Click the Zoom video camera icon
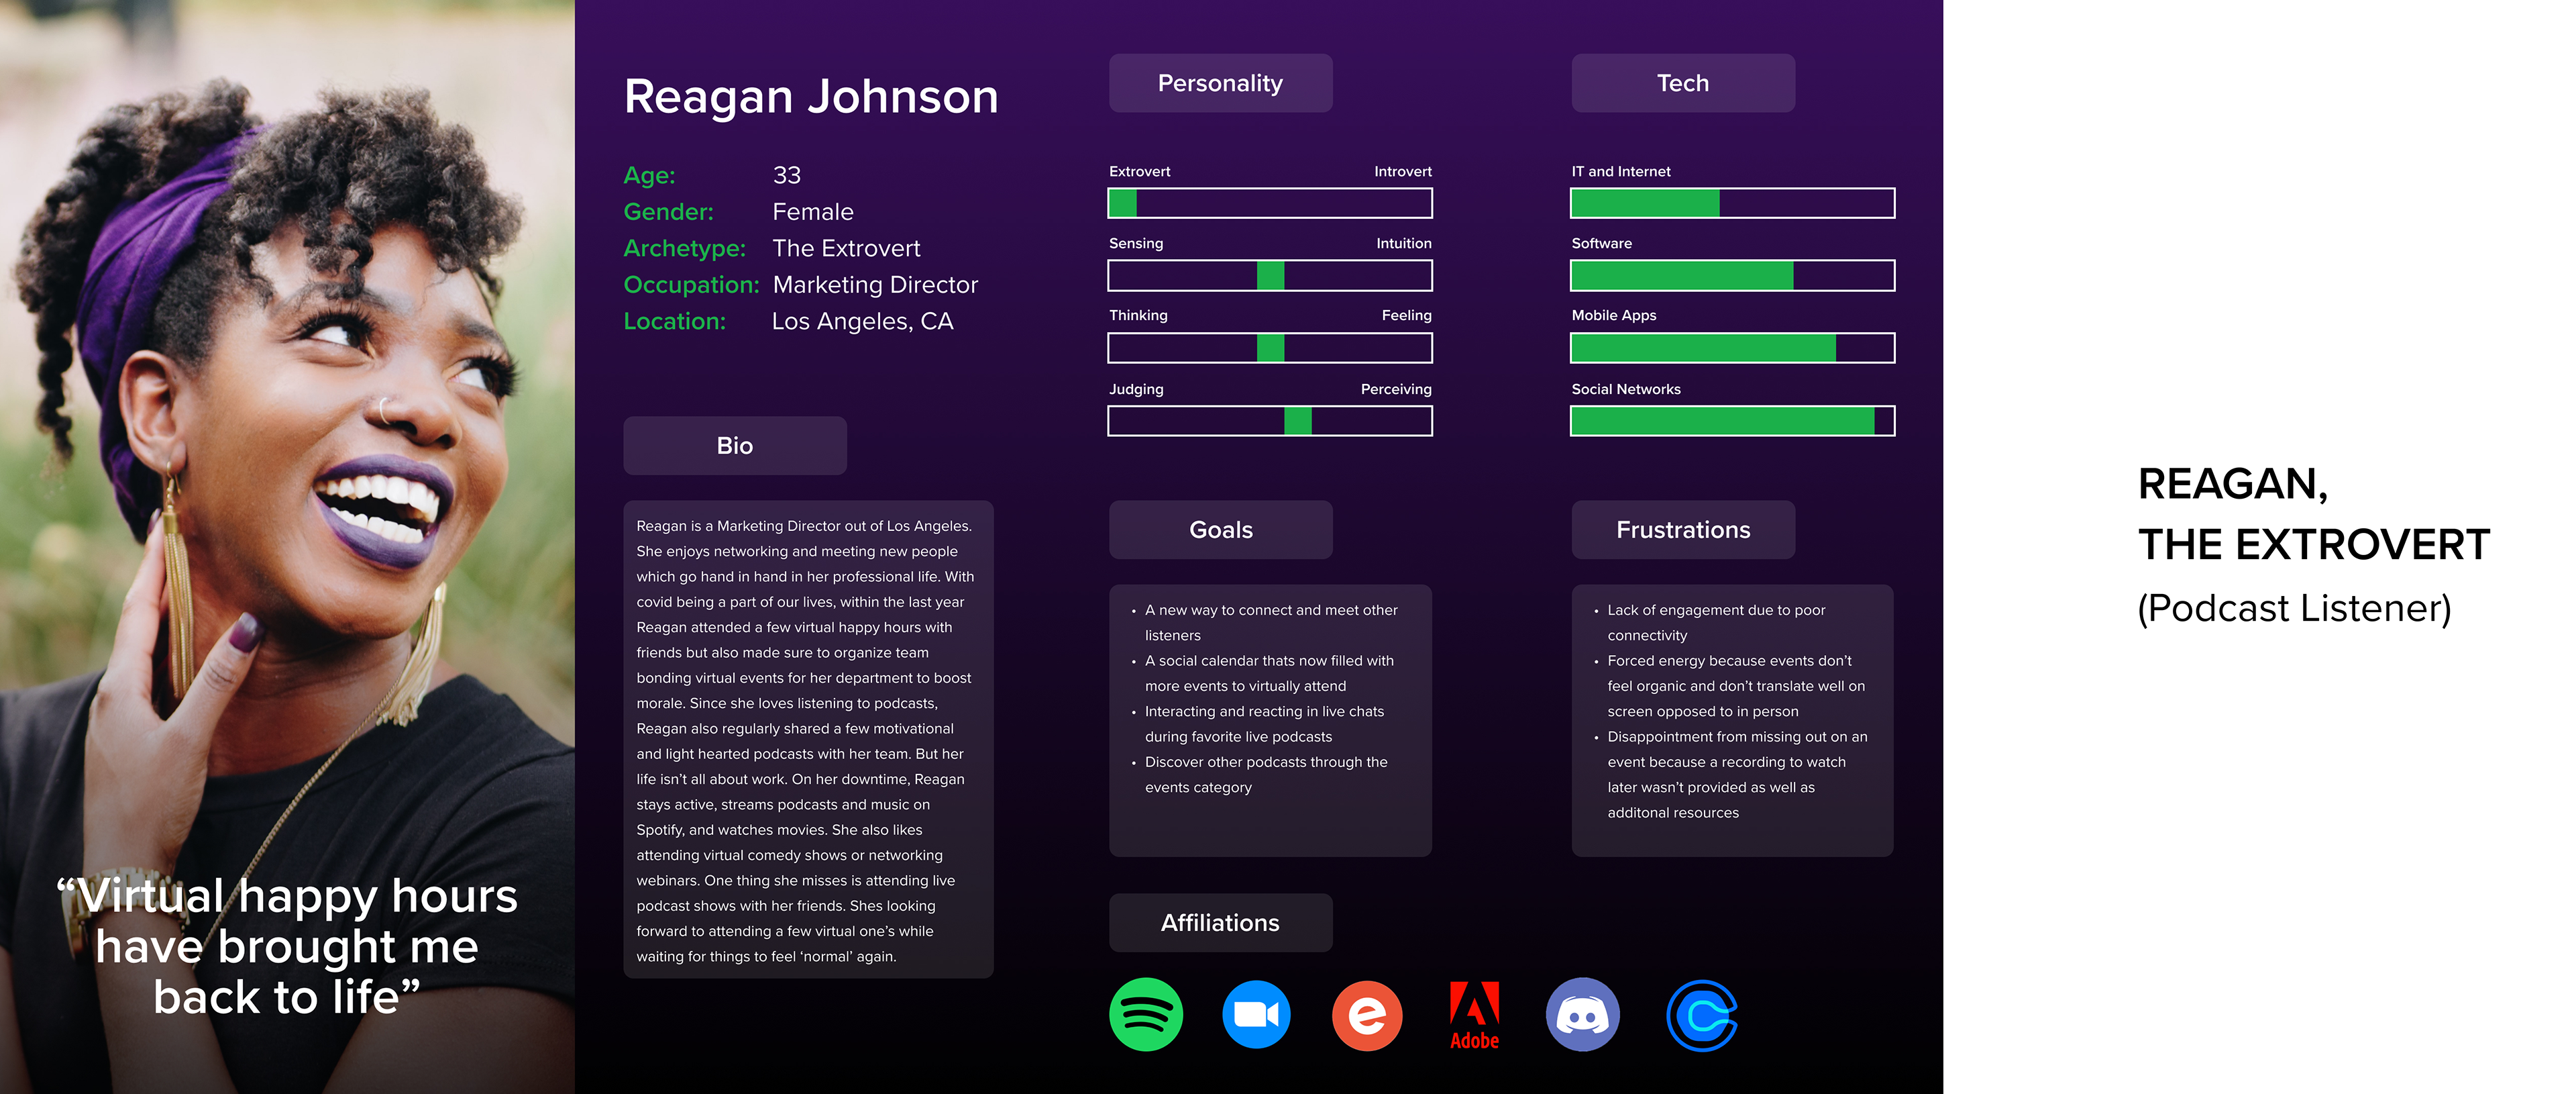The image size is (2576, 1094). 1256,1014
